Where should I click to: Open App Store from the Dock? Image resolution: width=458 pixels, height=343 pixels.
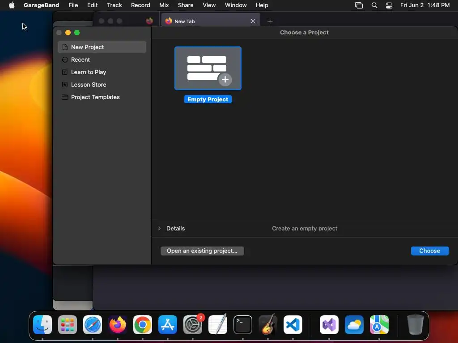coord(168,325)
